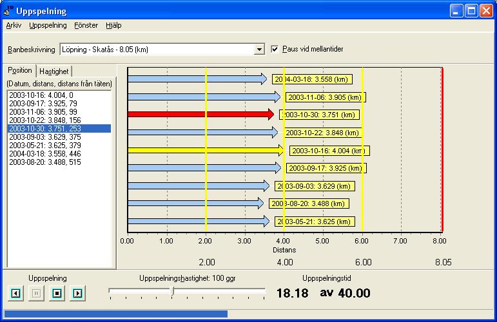Image resolution: width=497 pixels, height=322 pixels.
Task: Stop the playback with the square button
Action: pyautogui.click(x=57, y=294)
